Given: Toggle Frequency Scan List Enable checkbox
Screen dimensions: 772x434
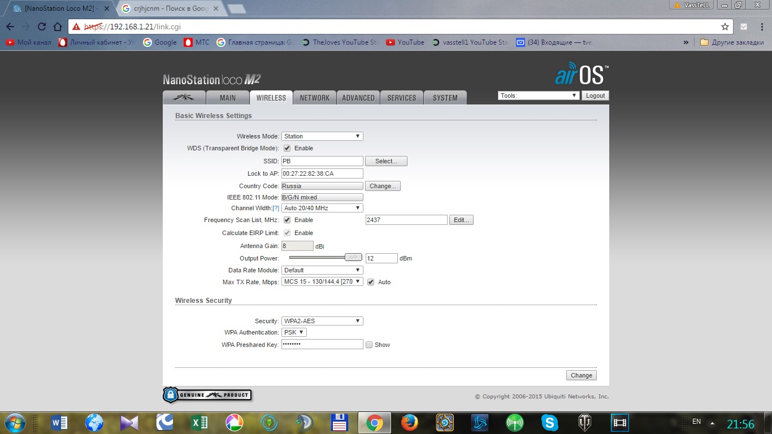Looking at the screenshot, I should point(287,220).
